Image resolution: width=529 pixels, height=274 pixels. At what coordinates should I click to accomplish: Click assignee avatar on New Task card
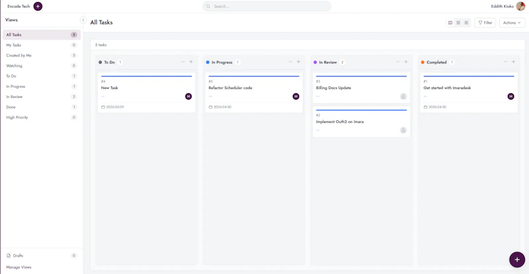(x=188, y=96)
